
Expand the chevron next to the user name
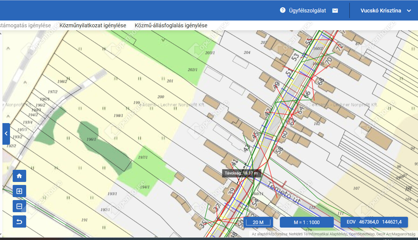click(409, 11)
